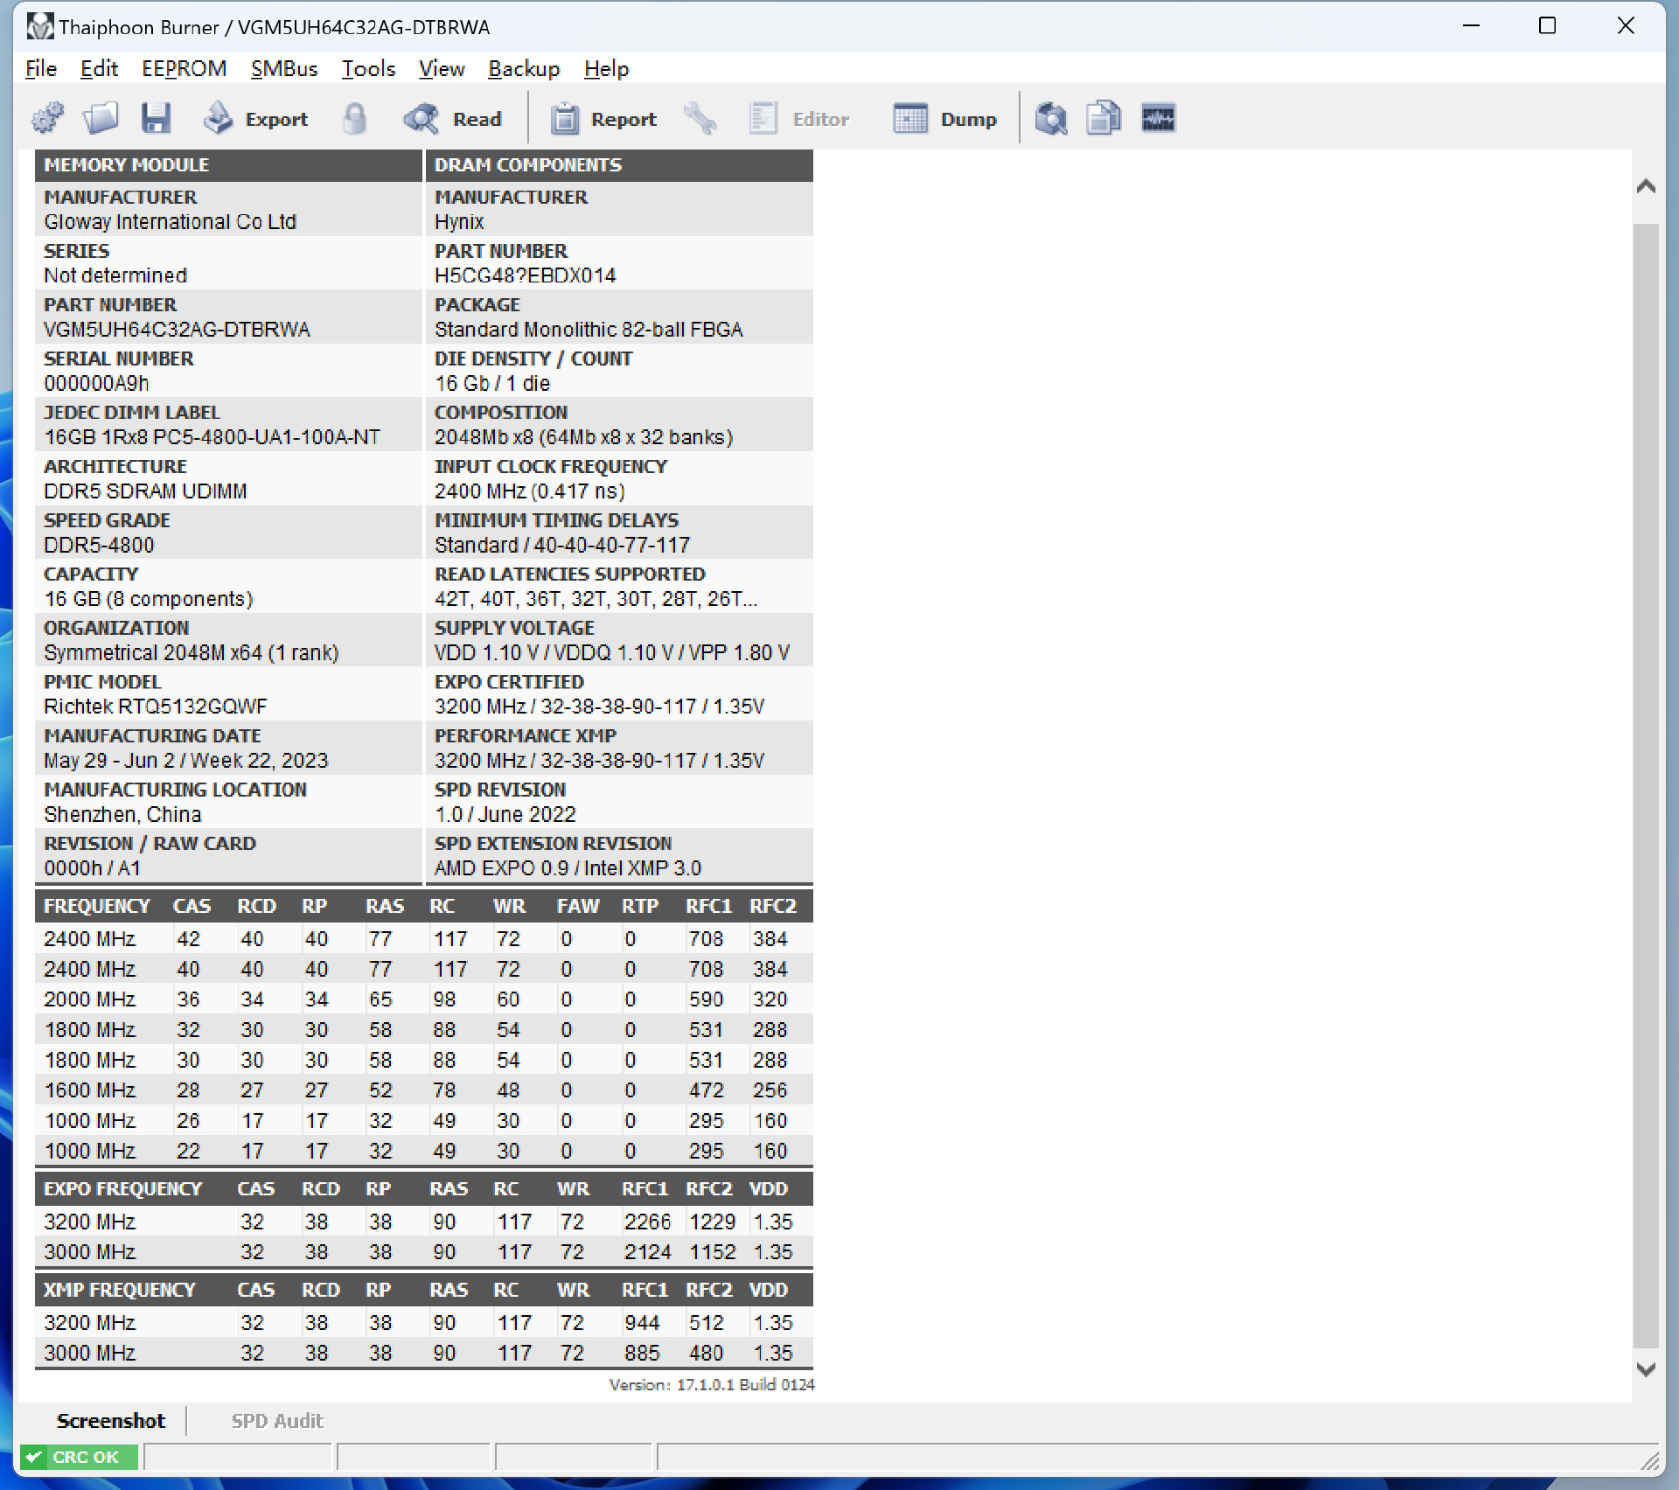1679x1490 pixels.
Task: Click the magnifier search icon
Action: point(1051,118)
